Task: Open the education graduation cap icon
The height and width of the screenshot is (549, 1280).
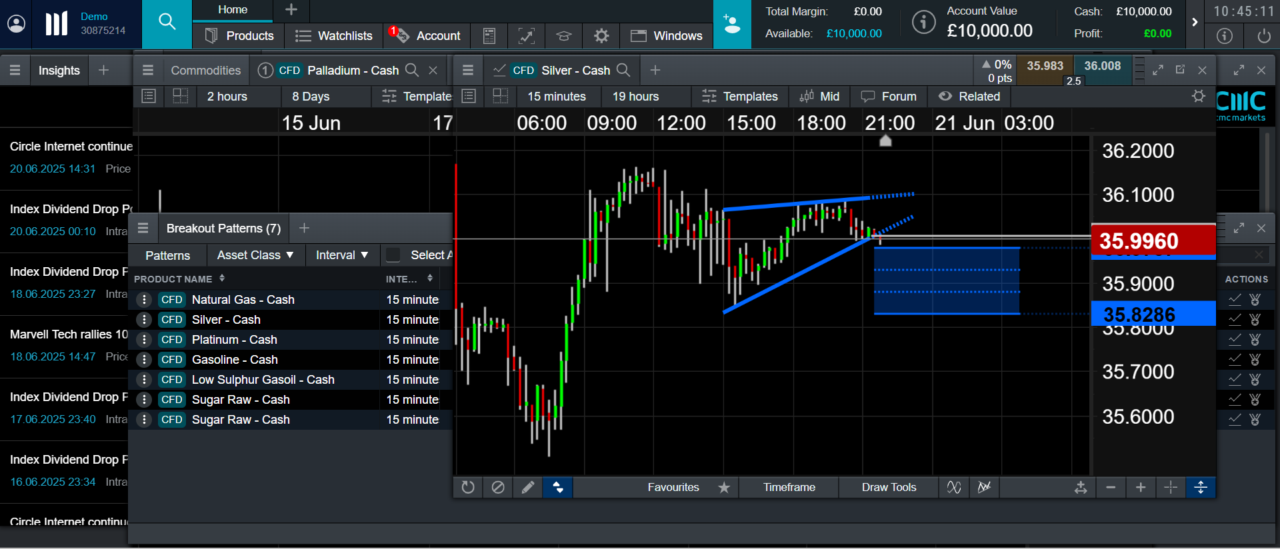Action: click(x=564, y=36)
